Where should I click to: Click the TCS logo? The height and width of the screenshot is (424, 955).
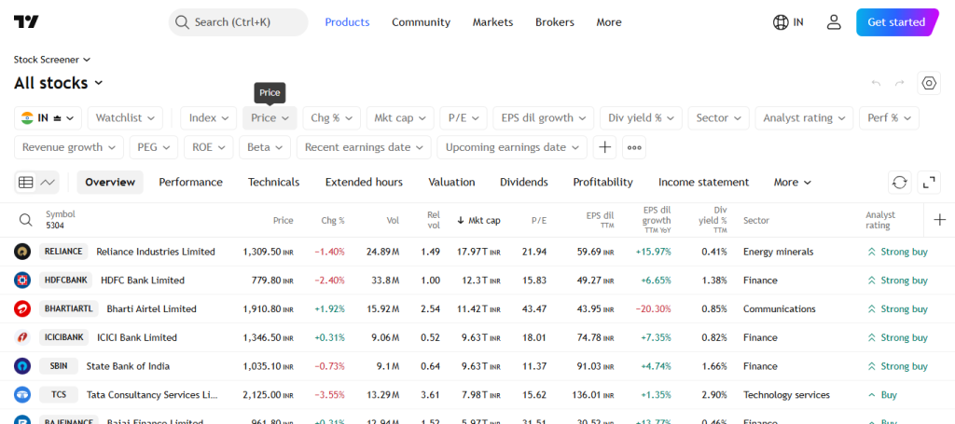[22, 395]
